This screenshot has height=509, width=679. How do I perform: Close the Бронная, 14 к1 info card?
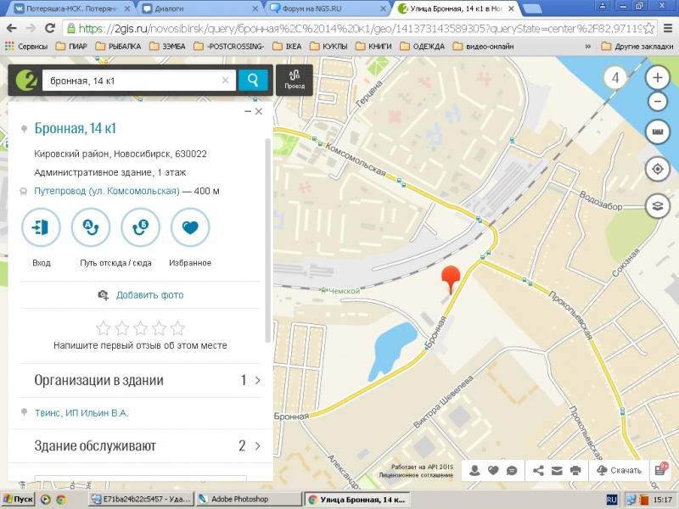click(x=259, y=111)
